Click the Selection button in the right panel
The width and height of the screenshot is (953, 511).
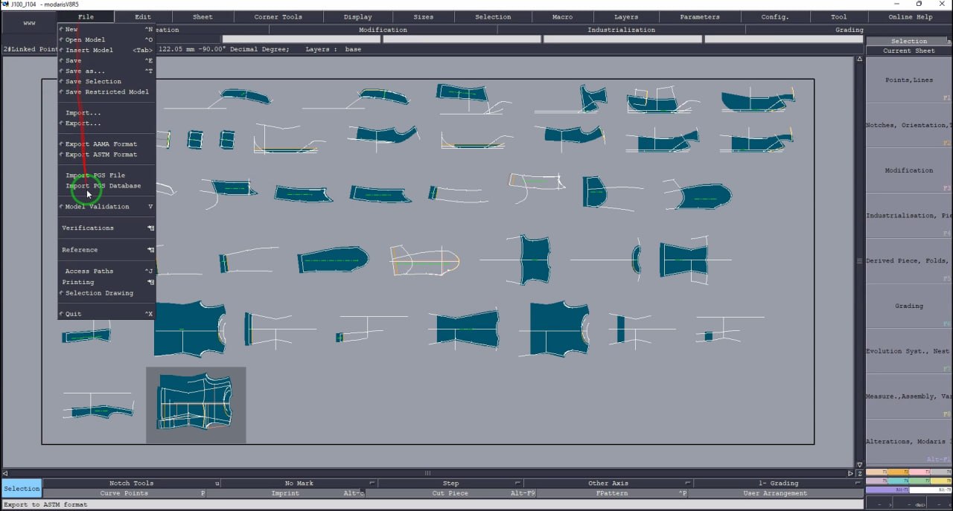(x=909, y=41)
